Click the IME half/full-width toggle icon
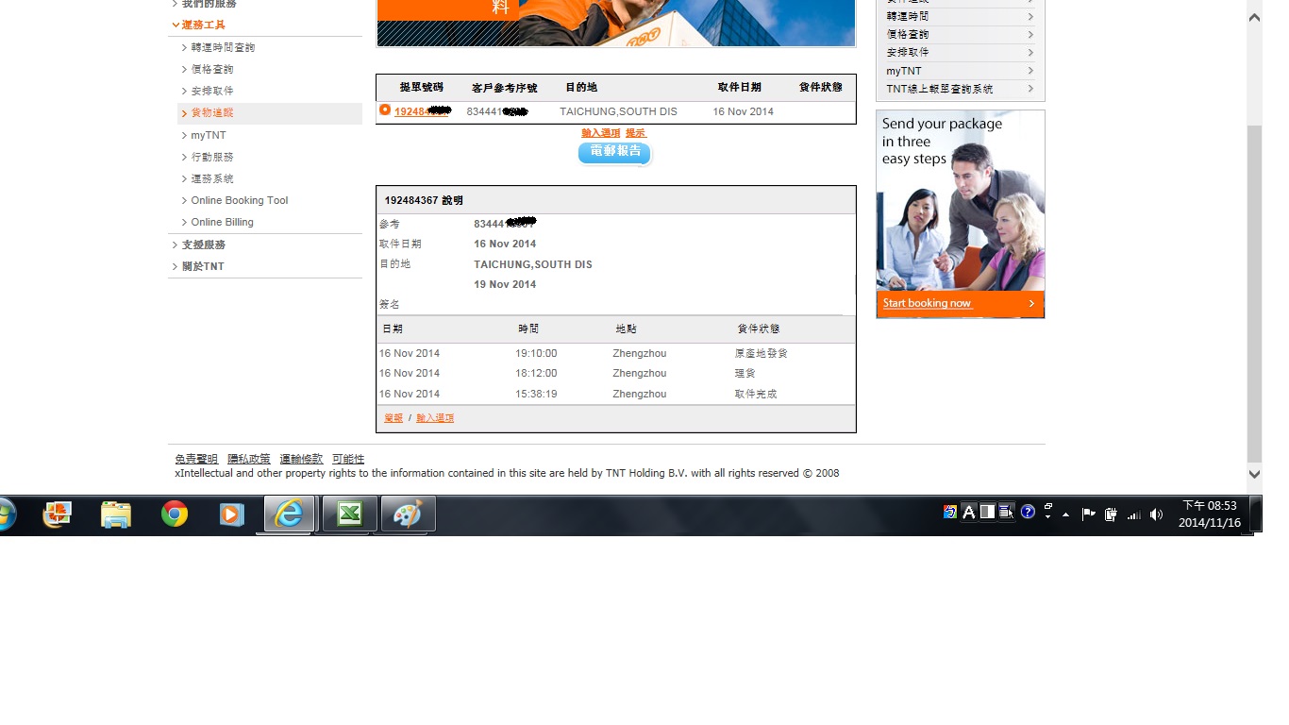The image size is (1289, 725). pyautogui.click(x=987, y=512)
